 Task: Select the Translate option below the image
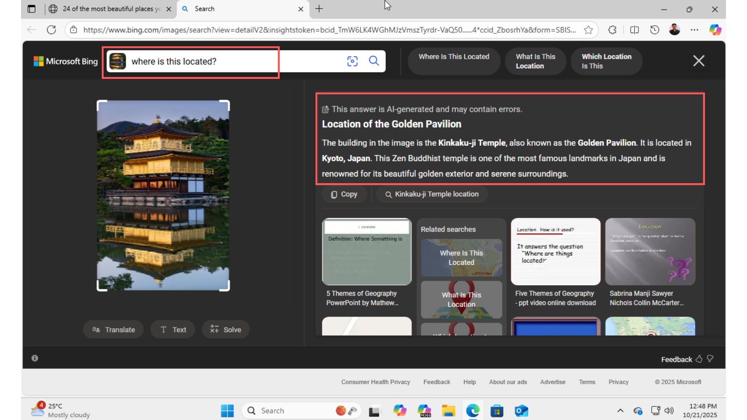pyautogui.click(x=113, y=329)
